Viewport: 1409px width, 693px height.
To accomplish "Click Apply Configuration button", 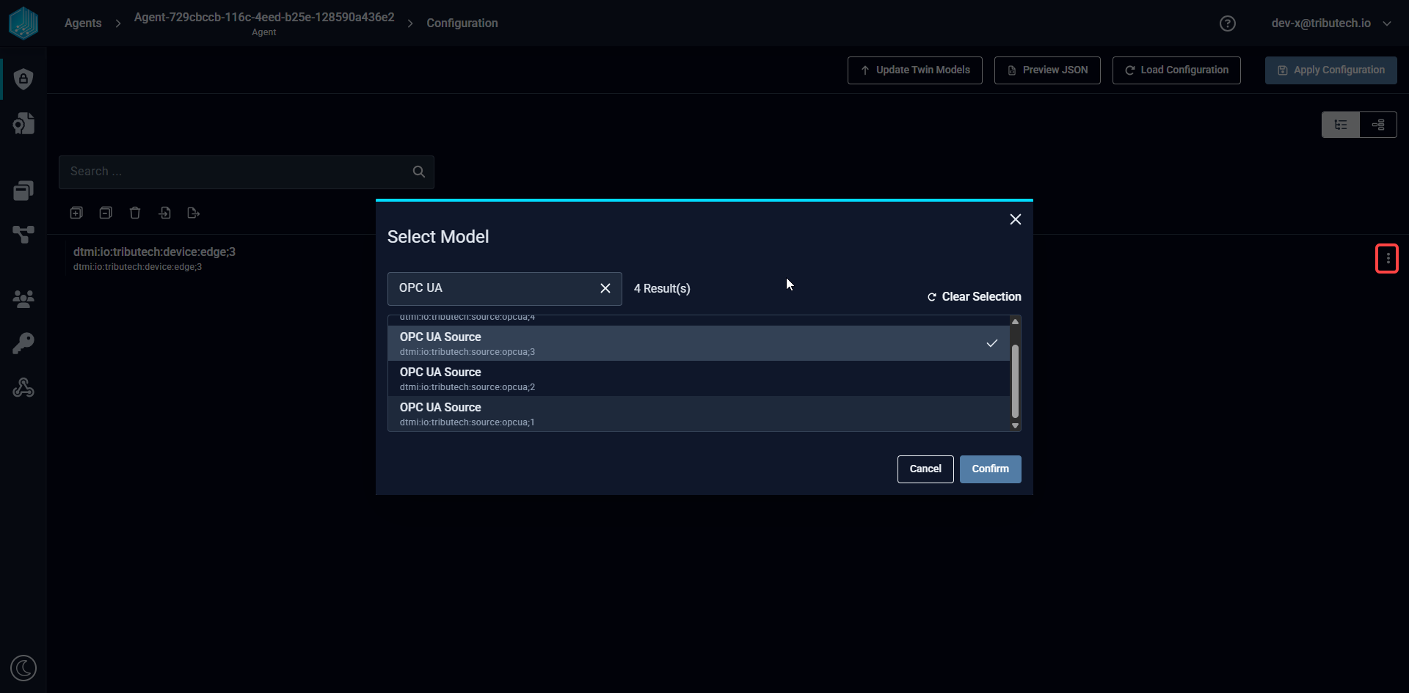I will pyautogui.click(x=1331, y=70).
